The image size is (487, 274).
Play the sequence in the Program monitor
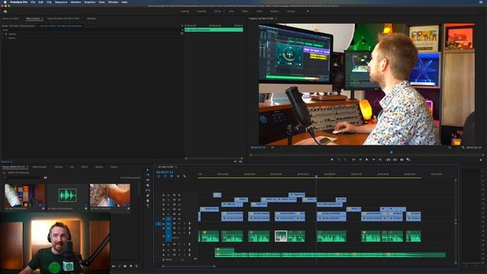coord(367,160)
